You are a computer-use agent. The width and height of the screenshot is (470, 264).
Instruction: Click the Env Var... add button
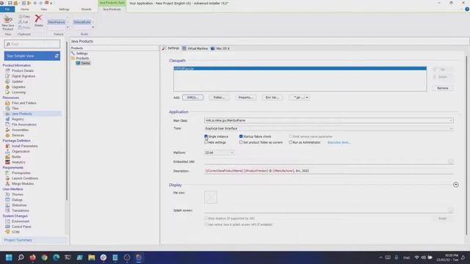tap(272, 98)
